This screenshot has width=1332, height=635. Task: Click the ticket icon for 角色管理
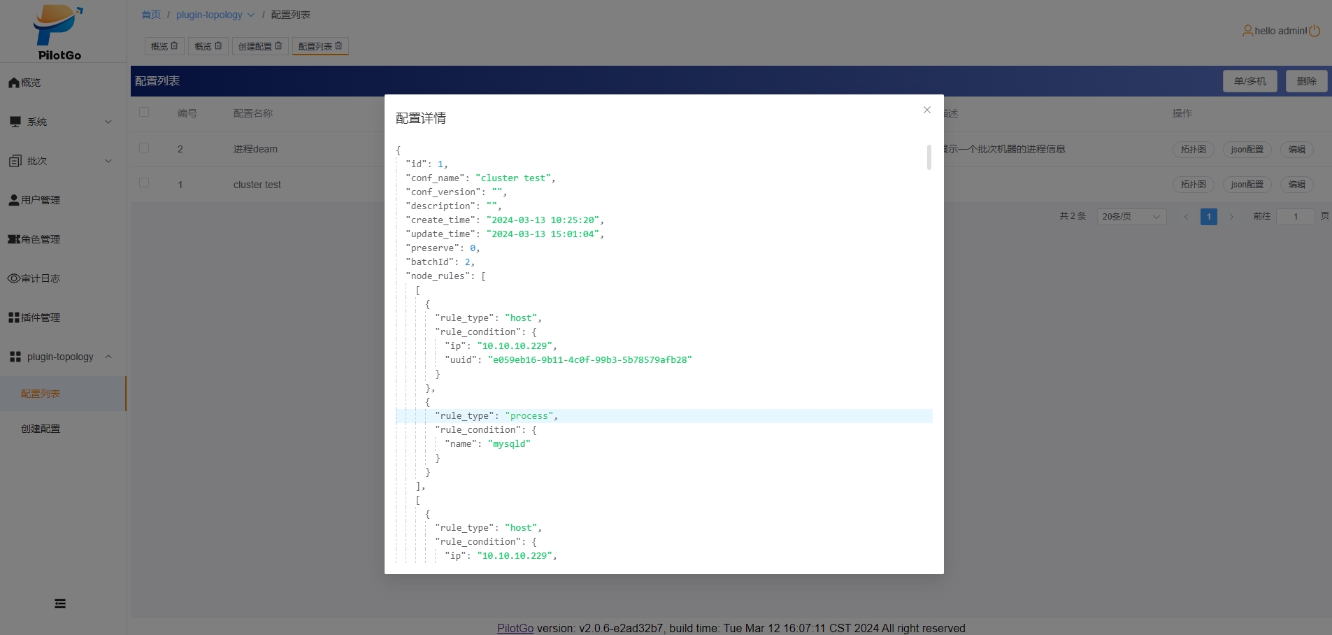tap(13, 239)
